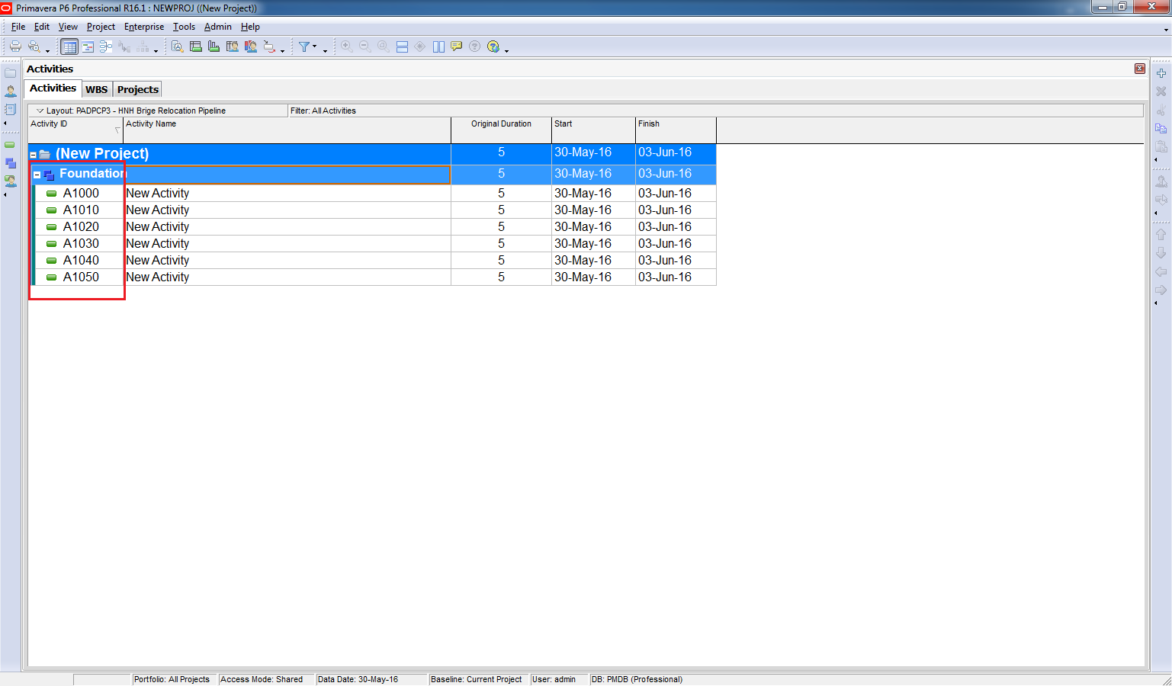Screen dimensions: 1172x686
Task: Open the Layout options dropdown arrow
Action: (x=40, y=111)
